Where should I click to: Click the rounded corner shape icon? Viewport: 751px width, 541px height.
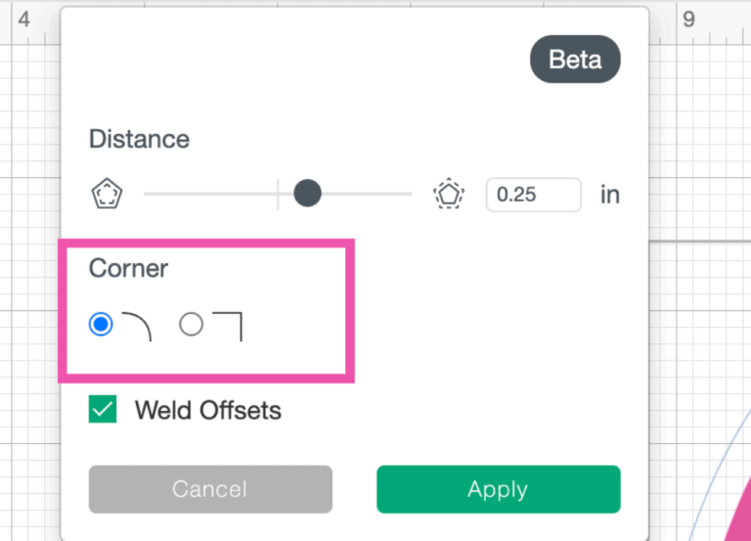[137, 326]
